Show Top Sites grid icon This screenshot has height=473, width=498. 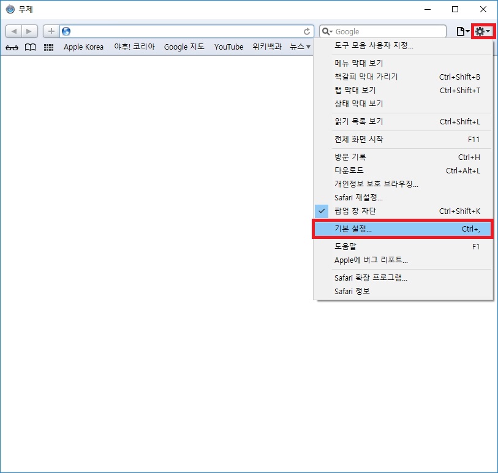(48, 47)
